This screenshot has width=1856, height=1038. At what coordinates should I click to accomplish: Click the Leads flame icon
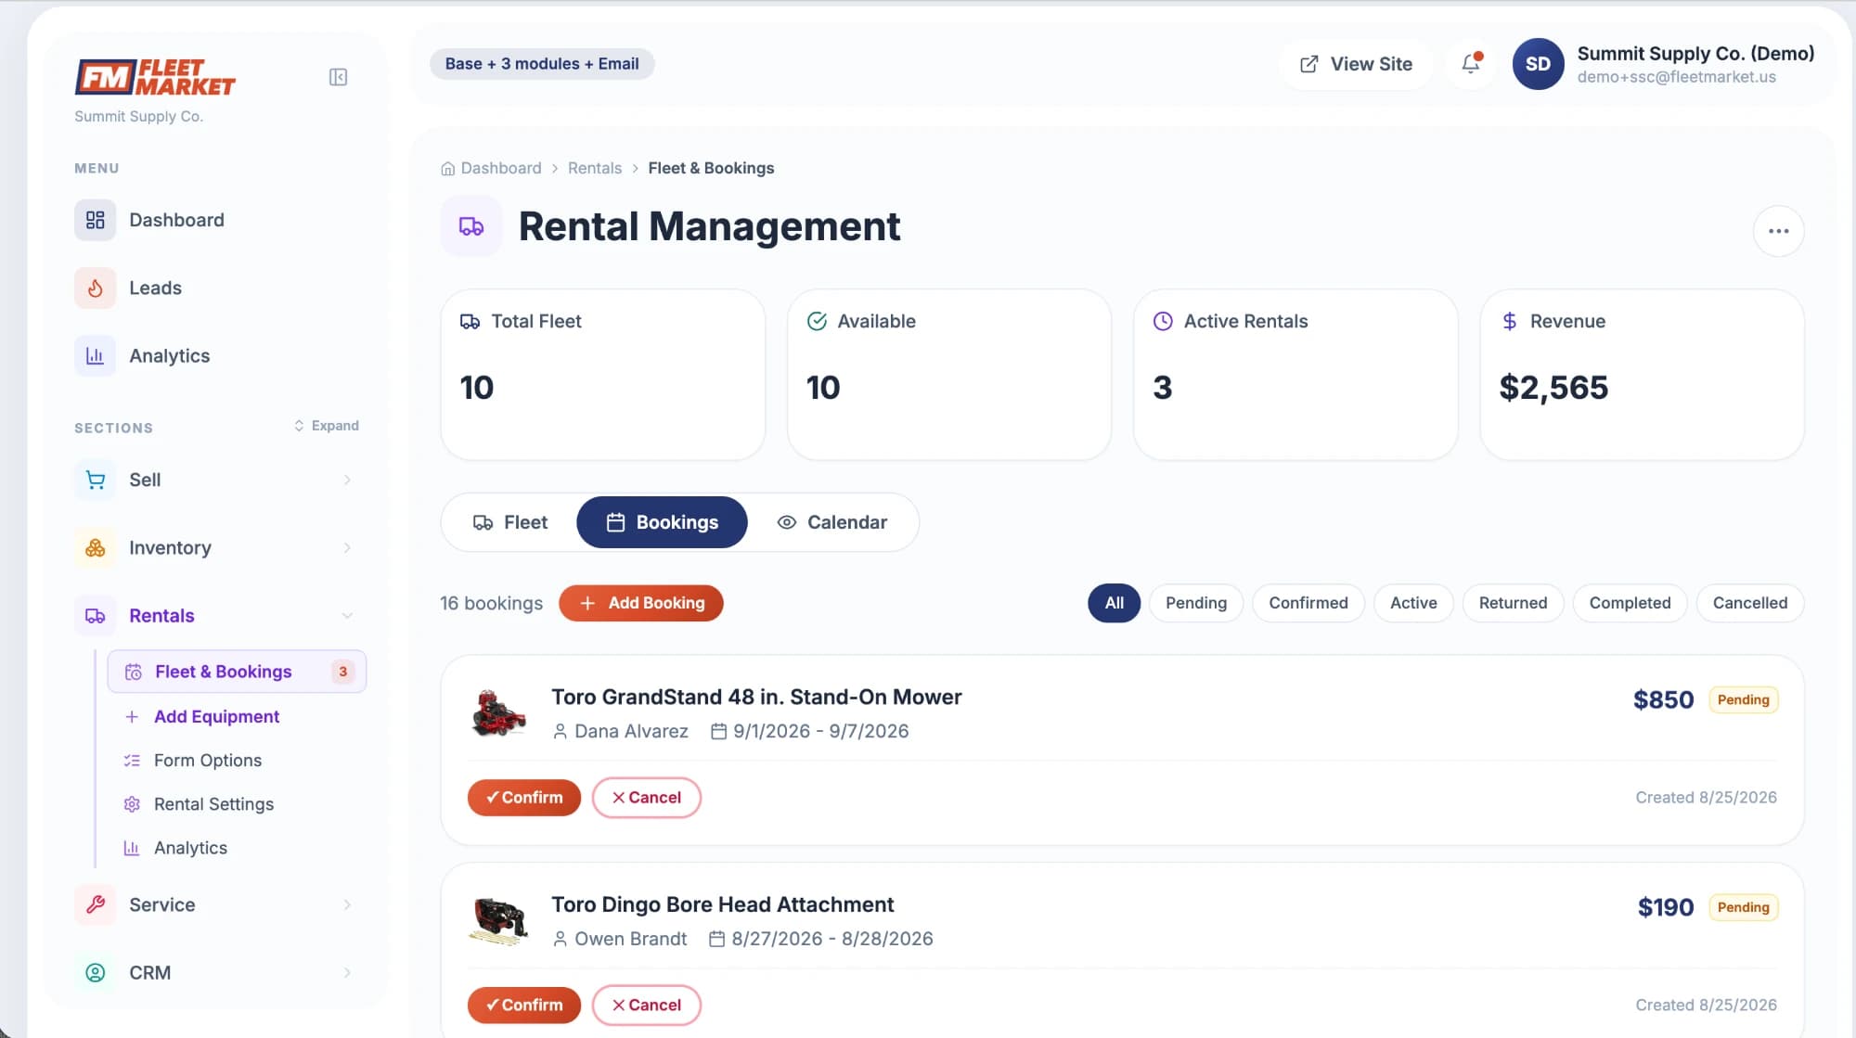click(x=95, y=288)
